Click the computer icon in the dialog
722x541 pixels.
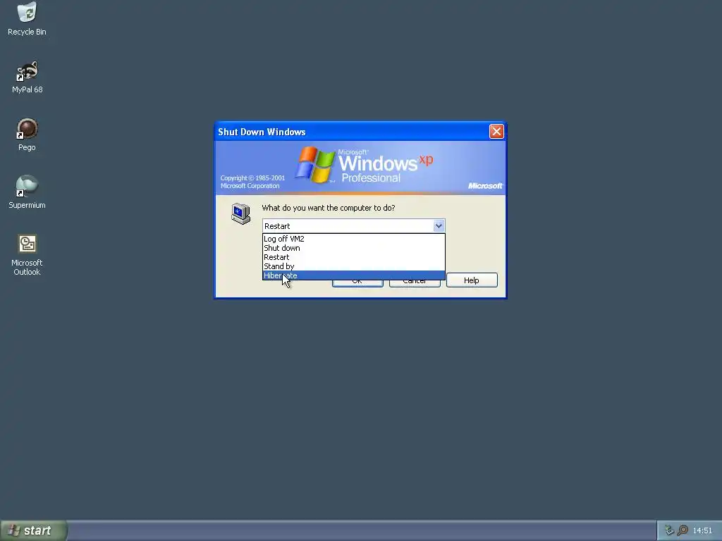click(241, 213)
